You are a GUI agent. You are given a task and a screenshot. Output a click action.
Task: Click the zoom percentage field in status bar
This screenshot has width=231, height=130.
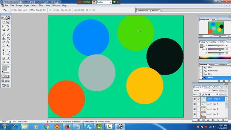pos(4,122)
